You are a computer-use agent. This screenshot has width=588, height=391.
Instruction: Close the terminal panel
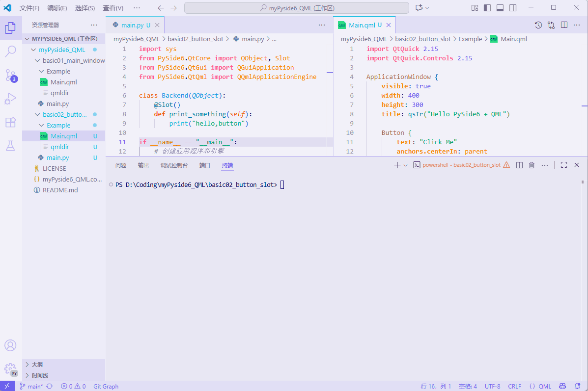pos(577,165)
